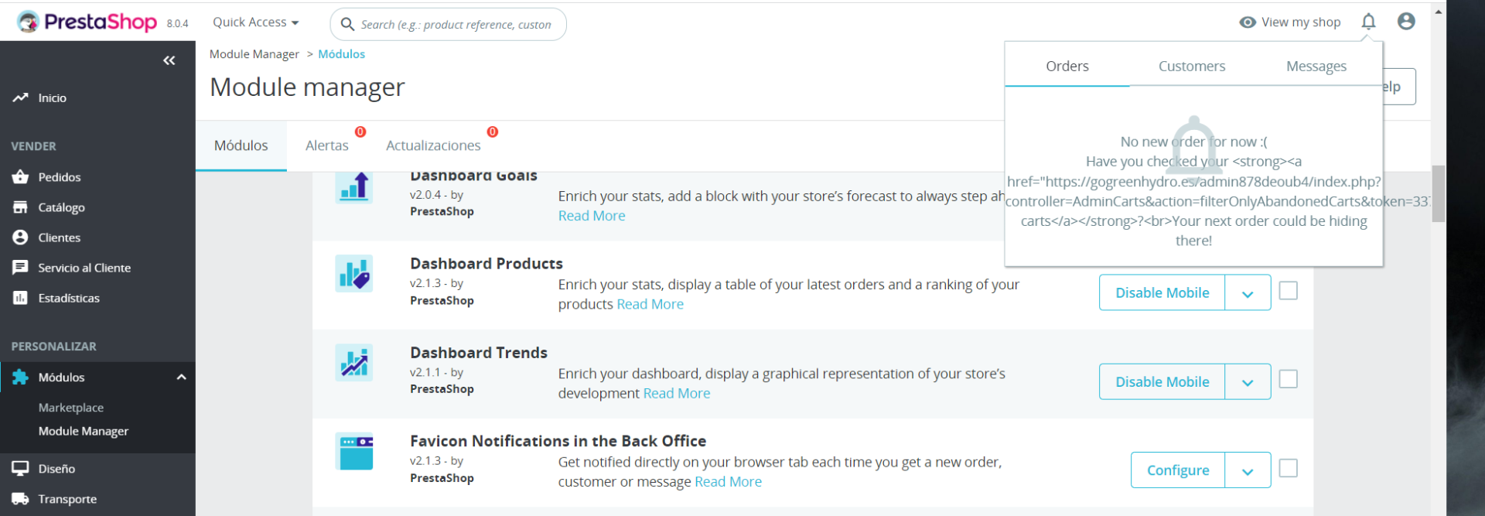Tick the Dashboard Trends checkbox
This screenshot has height=516, width=1485.
(x=1289, y=379)
